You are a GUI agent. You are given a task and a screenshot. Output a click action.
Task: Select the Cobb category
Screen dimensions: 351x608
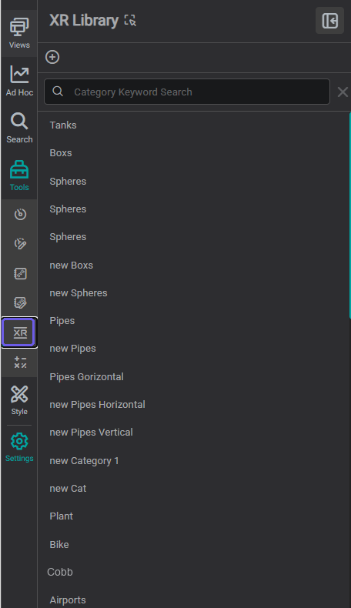pyautogui.click(x=60, y=572)
